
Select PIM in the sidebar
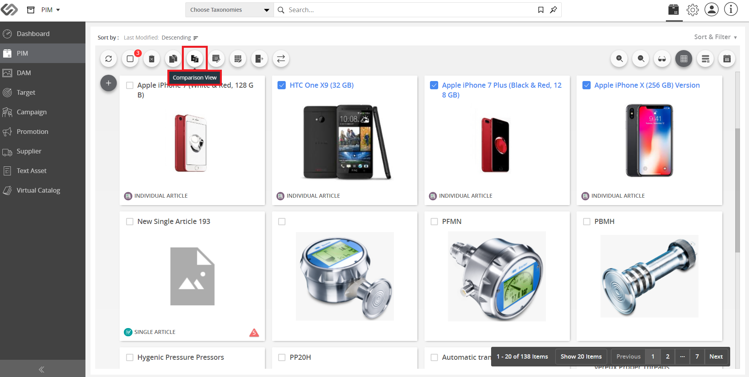point(43,53)
